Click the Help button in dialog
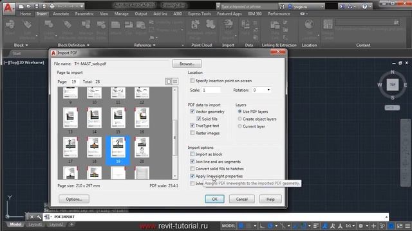The width and height of the screenshot is (412, 231). click(x=270, y=199)
